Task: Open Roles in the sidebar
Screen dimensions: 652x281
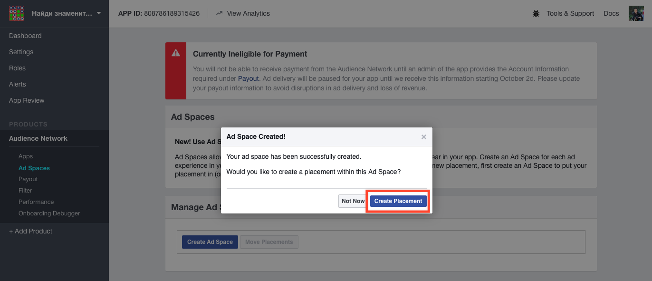Action: click(17, 68)
